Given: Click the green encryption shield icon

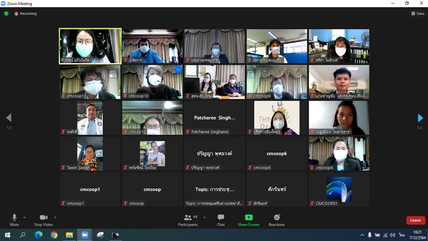Looking at the screenshot, I should pos(6,14).
